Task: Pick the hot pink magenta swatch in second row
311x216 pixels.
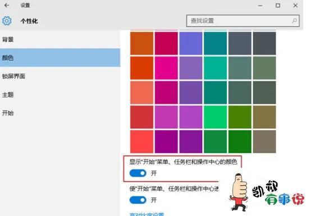Action: (x=166, y=68)
